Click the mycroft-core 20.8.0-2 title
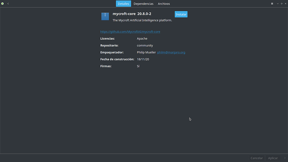The image size is (288, 162). tap(132, 14)
